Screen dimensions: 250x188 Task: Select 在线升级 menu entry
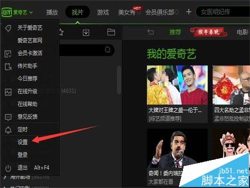27,91
